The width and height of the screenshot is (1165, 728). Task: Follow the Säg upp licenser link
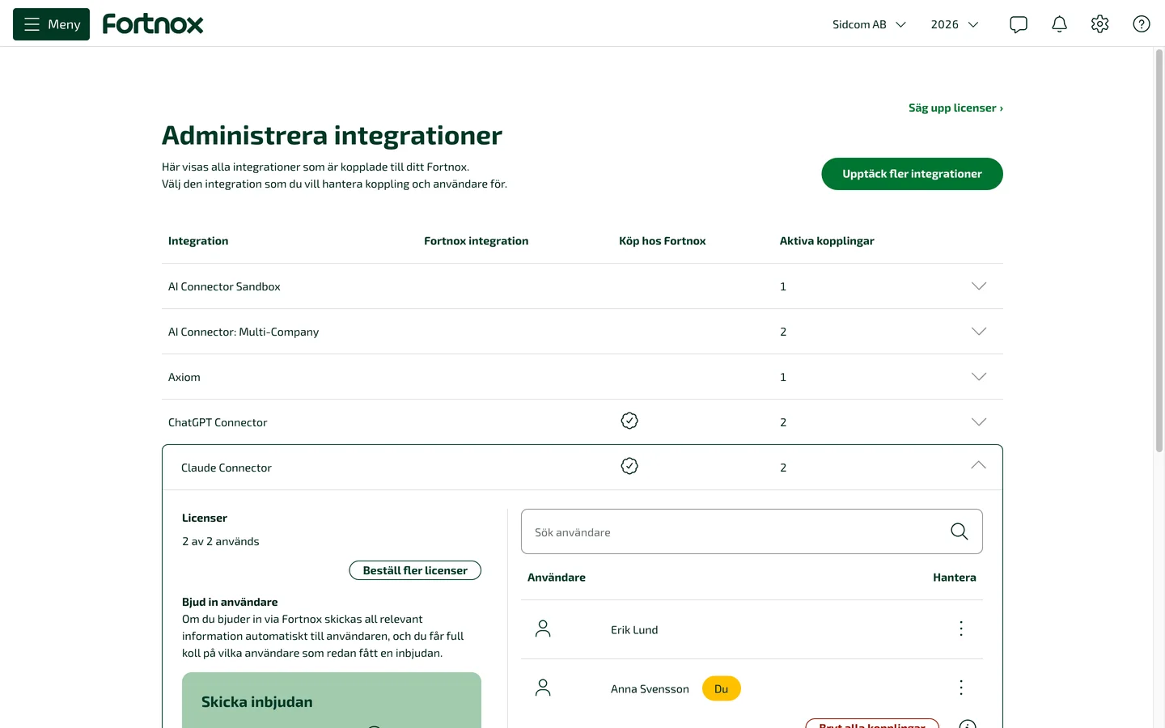tap(955, 108)
